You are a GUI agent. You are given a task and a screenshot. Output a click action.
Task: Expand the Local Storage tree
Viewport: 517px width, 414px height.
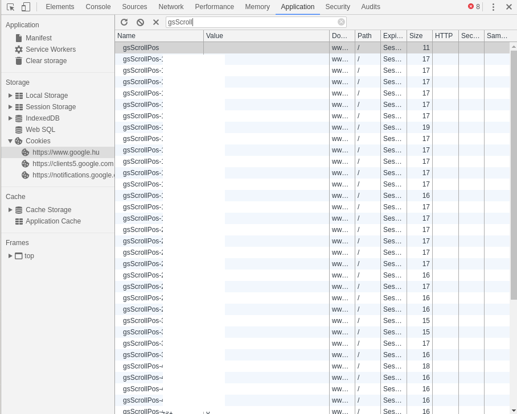10,96
